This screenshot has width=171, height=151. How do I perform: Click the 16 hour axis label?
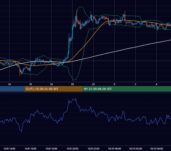pos(30,84)
